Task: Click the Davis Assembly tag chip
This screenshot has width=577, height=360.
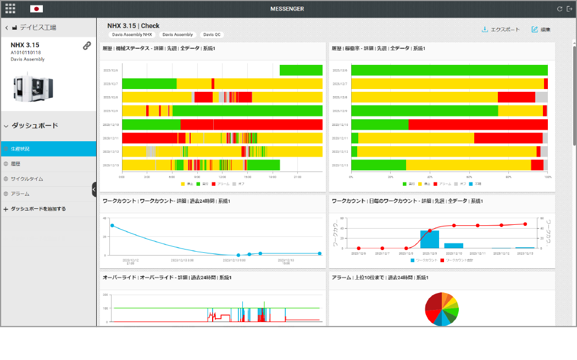Action: pos(177,35)
